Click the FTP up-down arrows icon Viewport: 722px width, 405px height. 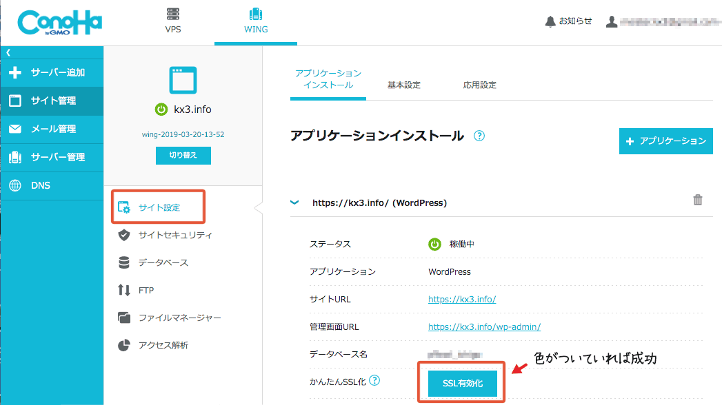124,290
